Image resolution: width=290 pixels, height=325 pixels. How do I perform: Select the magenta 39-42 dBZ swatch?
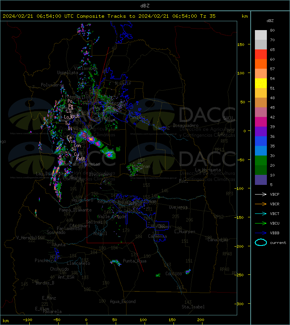[261, 122]
